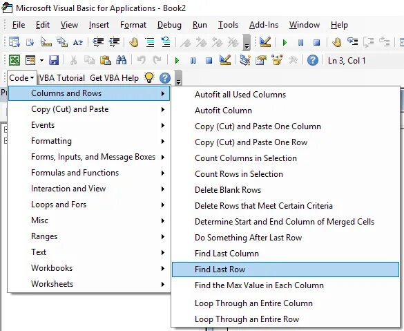Click the List Constants icon
404x331 pixels.
[x=30, y=42]
